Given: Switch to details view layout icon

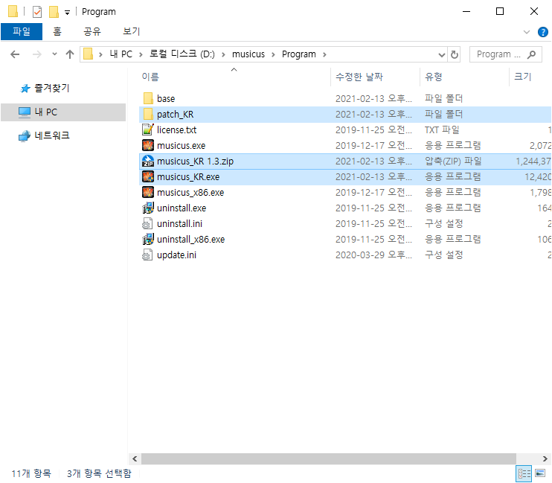Looking at the screenshot, I should tap(524, 473).
